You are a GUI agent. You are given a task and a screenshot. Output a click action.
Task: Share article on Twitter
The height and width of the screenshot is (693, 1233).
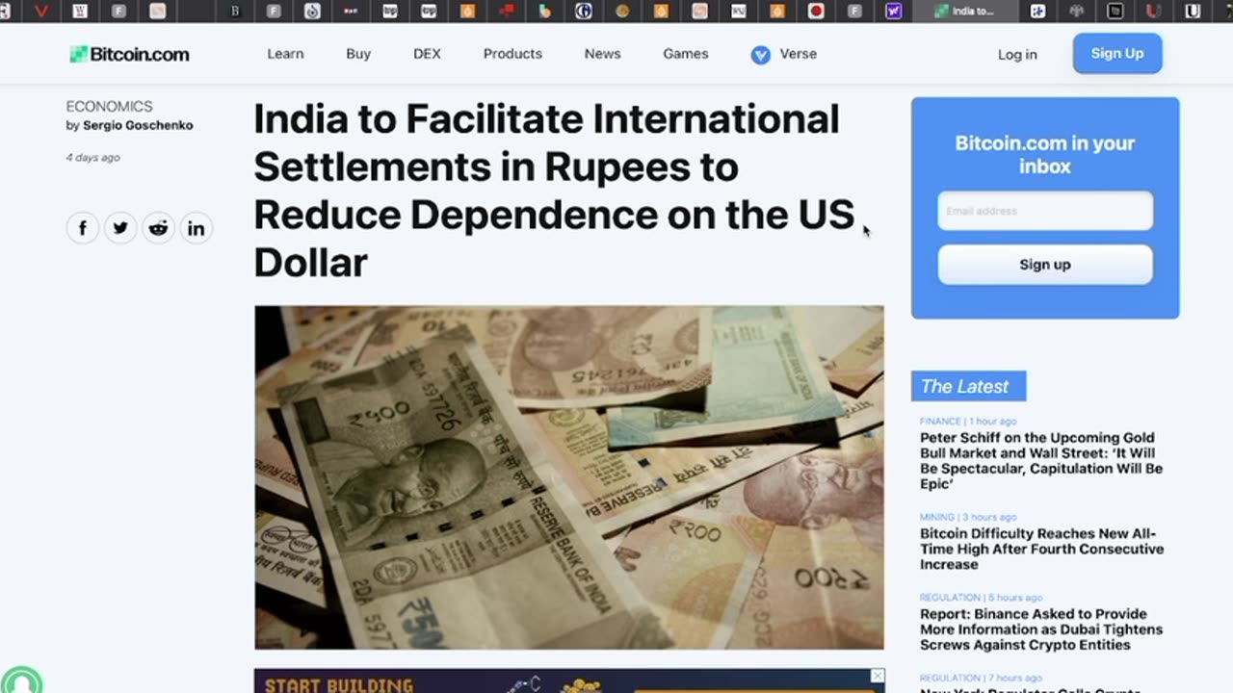[120, 228]
